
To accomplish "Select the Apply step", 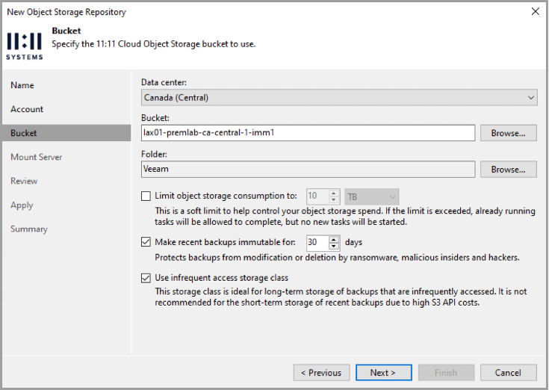I will point(22,205).
